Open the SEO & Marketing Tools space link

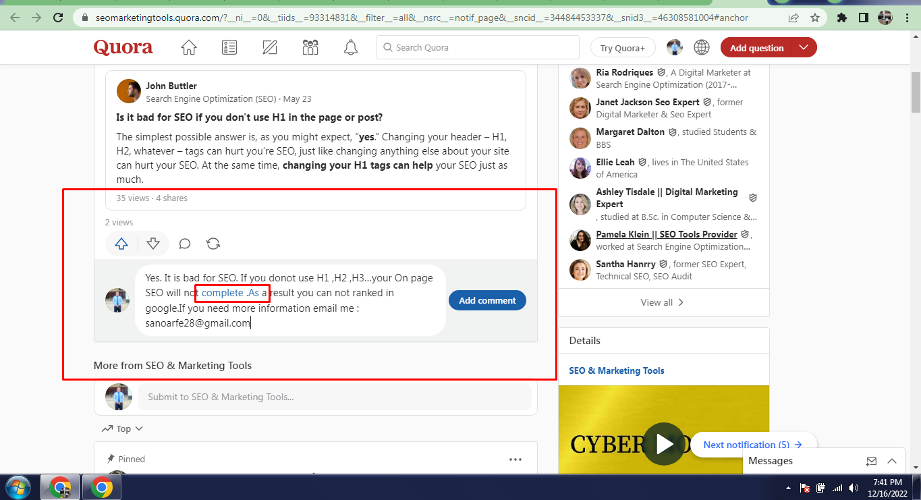(616, 370)
